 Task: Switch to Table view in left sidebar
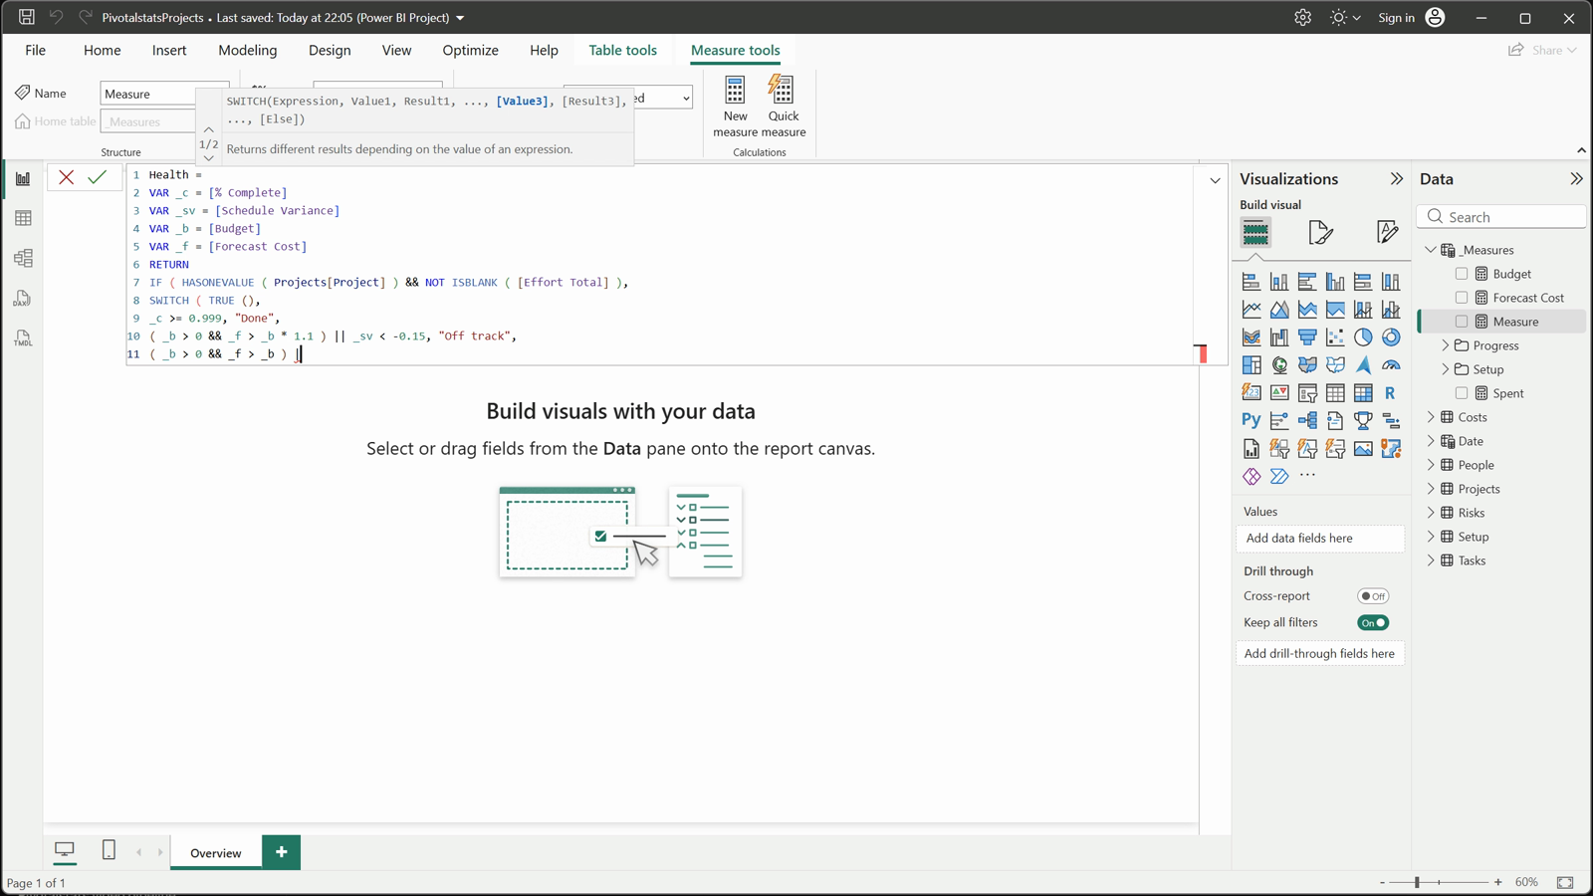23,219
